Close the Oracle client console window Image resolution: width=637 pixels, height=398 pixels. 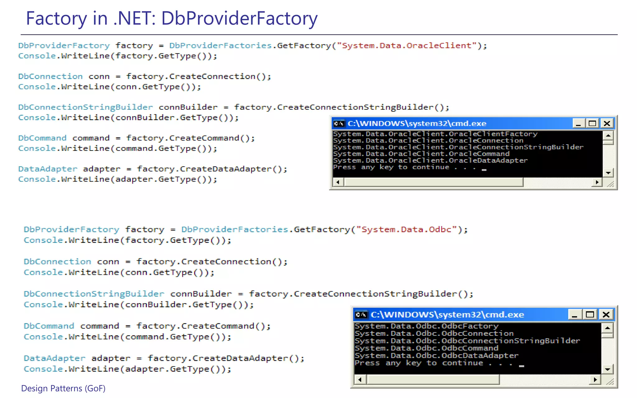(607, 124)
